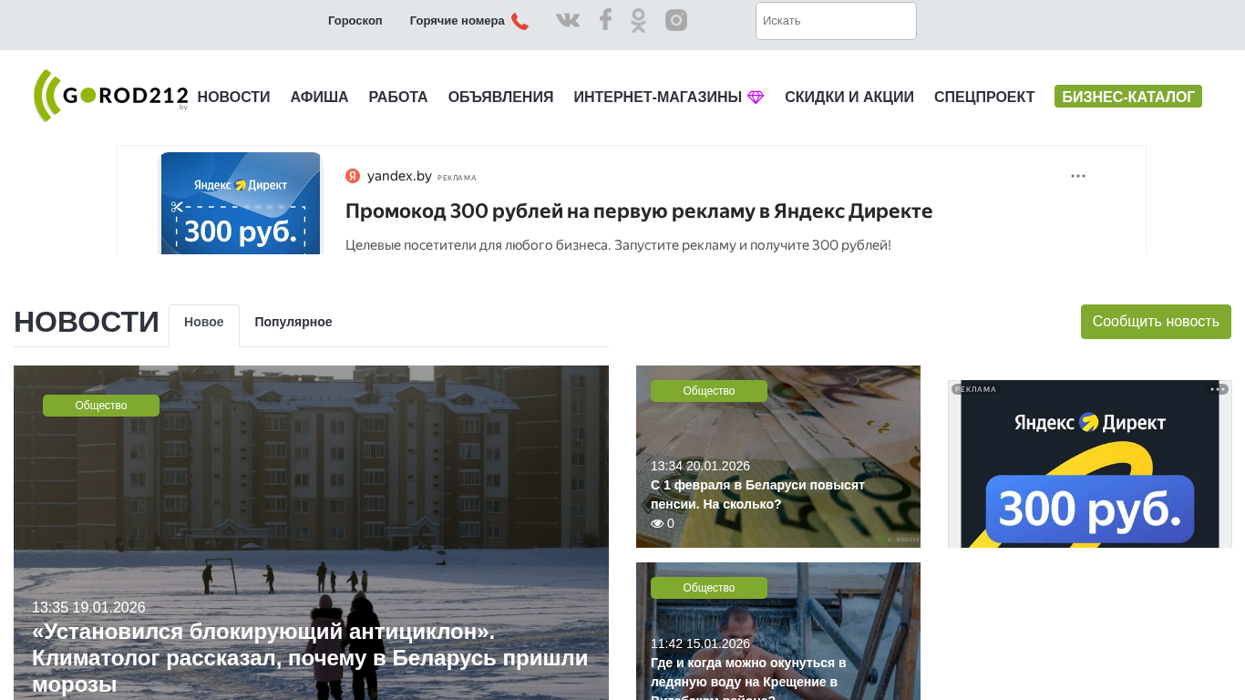Open the Афиша menu item
The height and width of the screenshot is (700, 1245).
[x=319, y=98]
